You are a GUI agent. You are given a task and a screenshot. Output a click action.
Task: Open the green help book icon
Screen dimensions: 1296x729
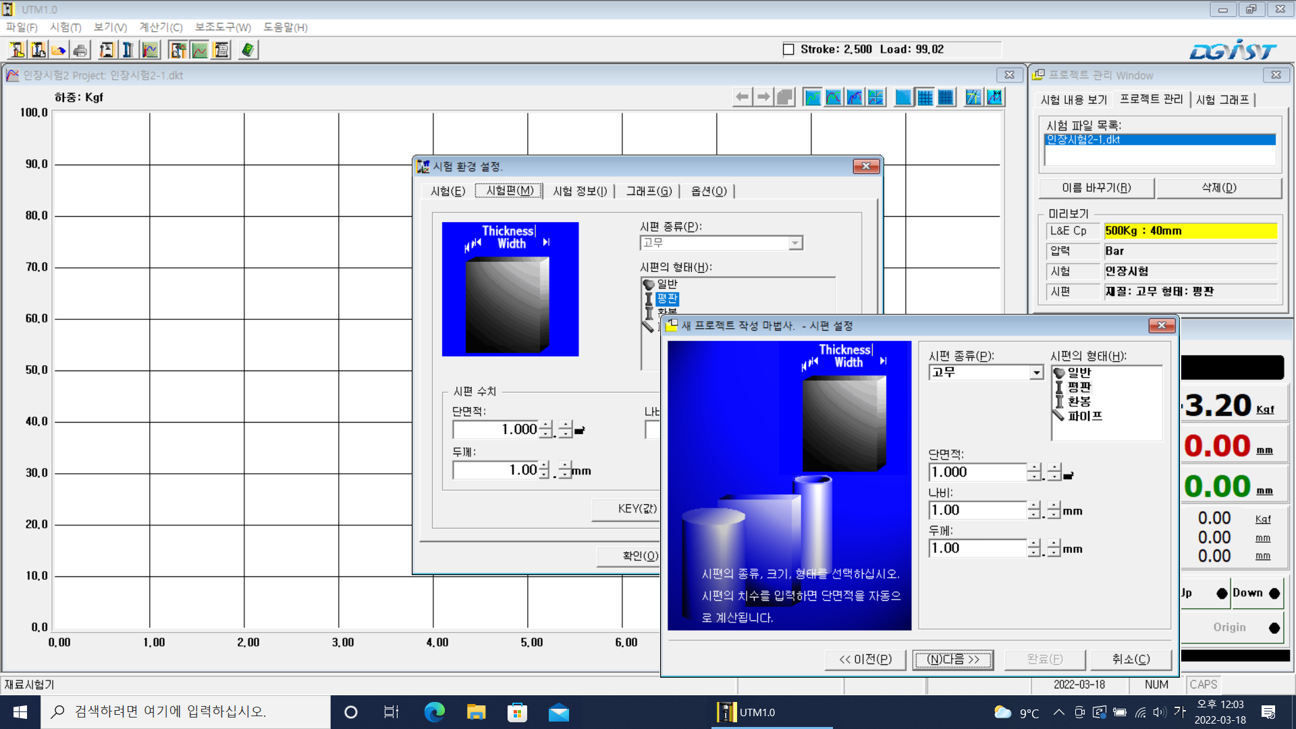248,50
